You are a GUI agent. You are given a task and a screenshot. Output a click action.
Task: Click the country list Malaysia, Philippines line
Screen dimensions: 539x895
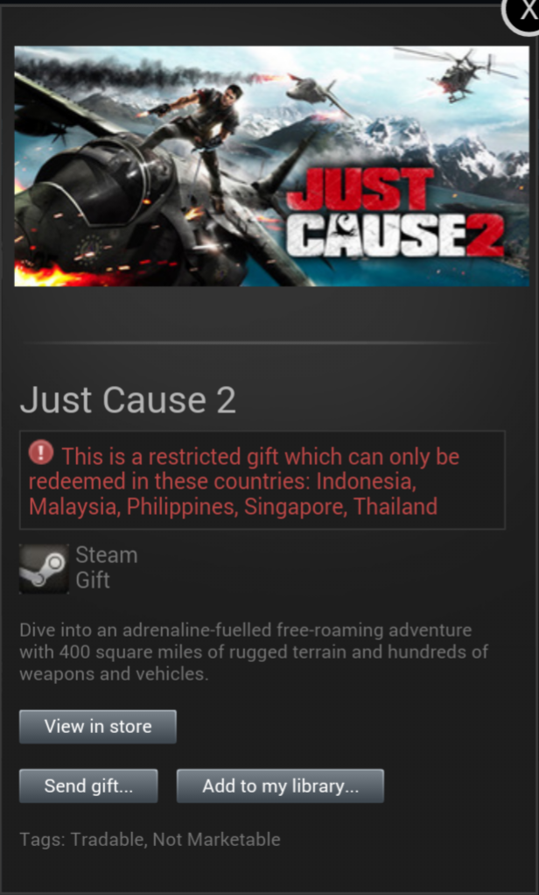point(233,506)
